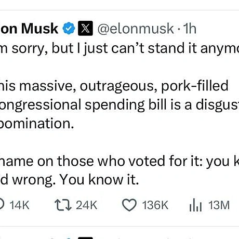Click the blue verified checkmark badge

(69, 28)
